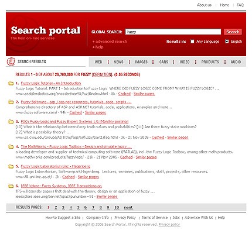This screenshot has width=252, height=230.
Task: Open the Help link in footer navigation
Action: (222, 218)
